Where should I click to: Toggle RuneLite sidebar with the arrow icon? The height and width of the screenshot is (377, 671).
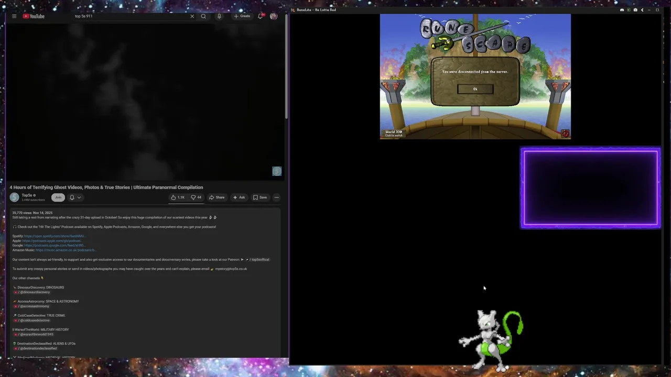click(x=642, y=10)
